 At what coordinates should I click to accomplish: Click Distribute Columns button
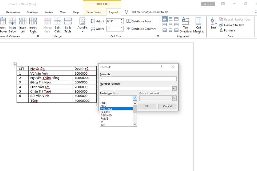click(x=142, y=29)
